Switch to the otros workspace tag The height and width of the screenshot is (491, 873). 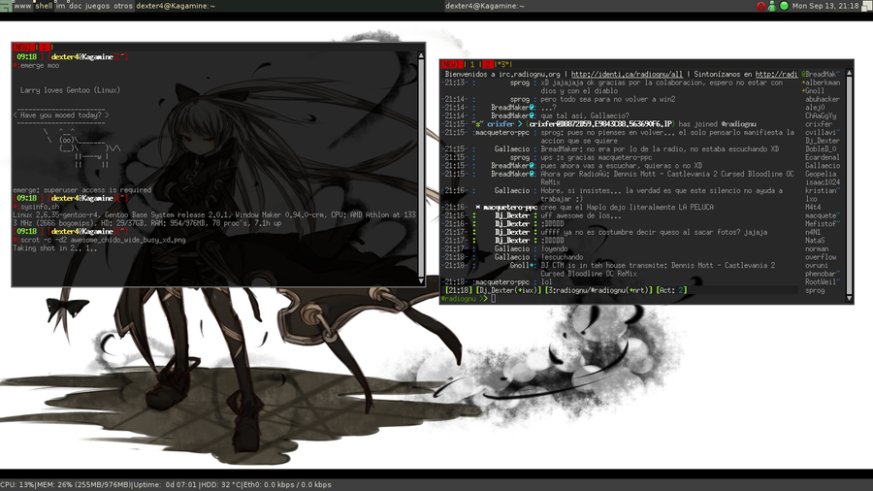pyautogui.click(x=123, y=6)
